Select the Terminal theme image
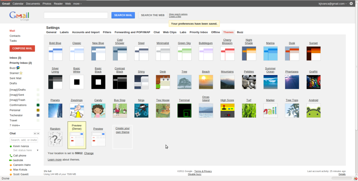Screen dimensions: 358x181 pos(184,111)
